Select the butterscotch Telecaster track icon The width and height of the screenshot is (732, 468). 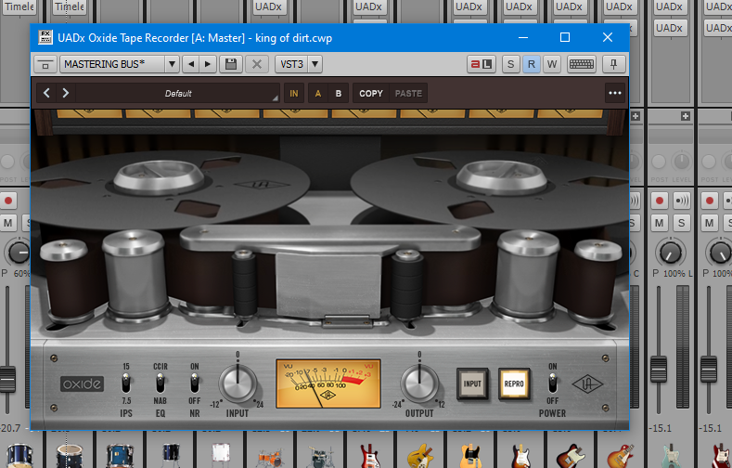pos(470,456)
